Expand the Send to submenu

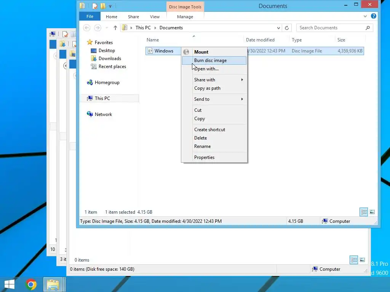point(242,99)
